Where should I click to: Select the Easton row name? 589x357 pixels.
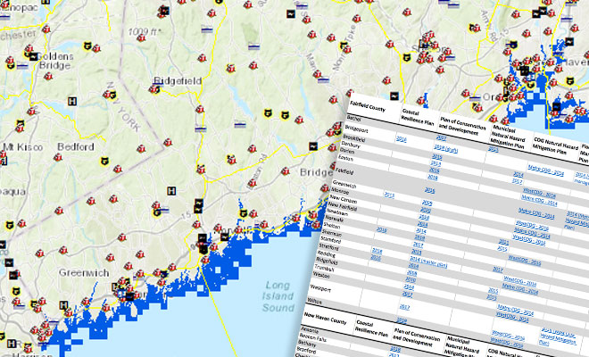pyautogui.click(x=345, y=158)
